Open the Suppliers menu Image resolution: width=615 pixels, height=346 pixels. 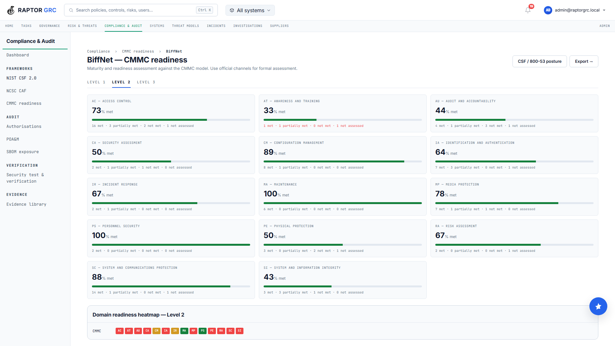[279, 26]
